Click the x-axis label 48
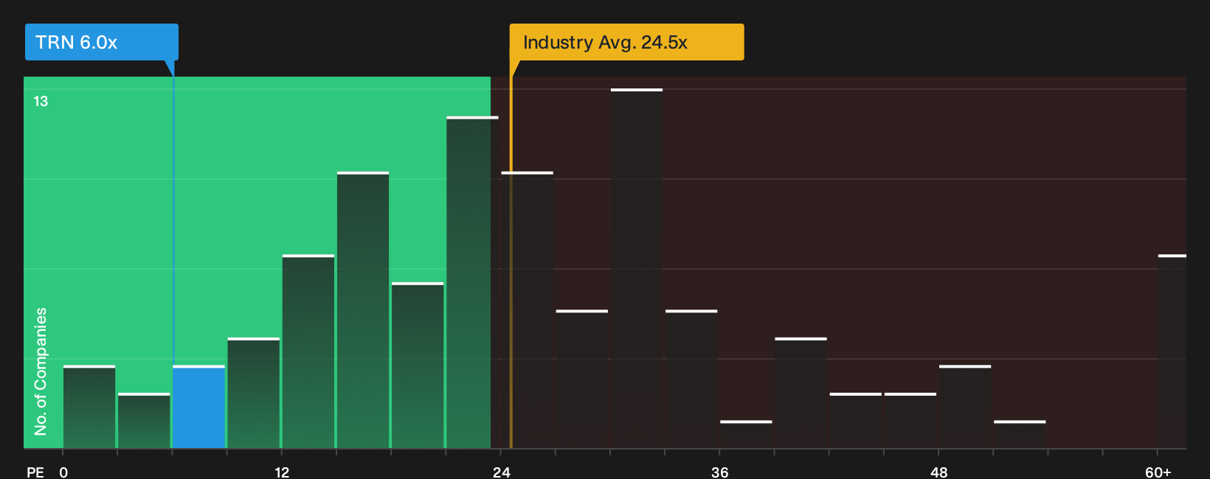This screenshot has height=479, width=1210. tap(938, 472)
